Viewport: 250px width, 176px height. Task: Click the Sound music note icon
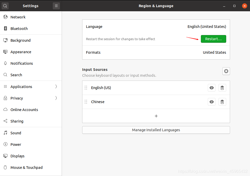pyautogui.click(x=5, y=133)
